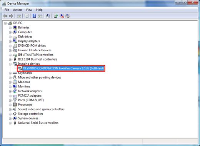Click the DVD/CD-ROM drives icon
This screenshot has height=146, width=200.
click(15, 45)
